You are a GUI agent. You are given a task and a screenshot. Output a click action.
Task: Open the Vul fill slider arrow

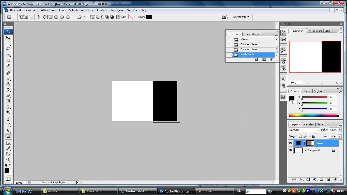pos(340,136)
